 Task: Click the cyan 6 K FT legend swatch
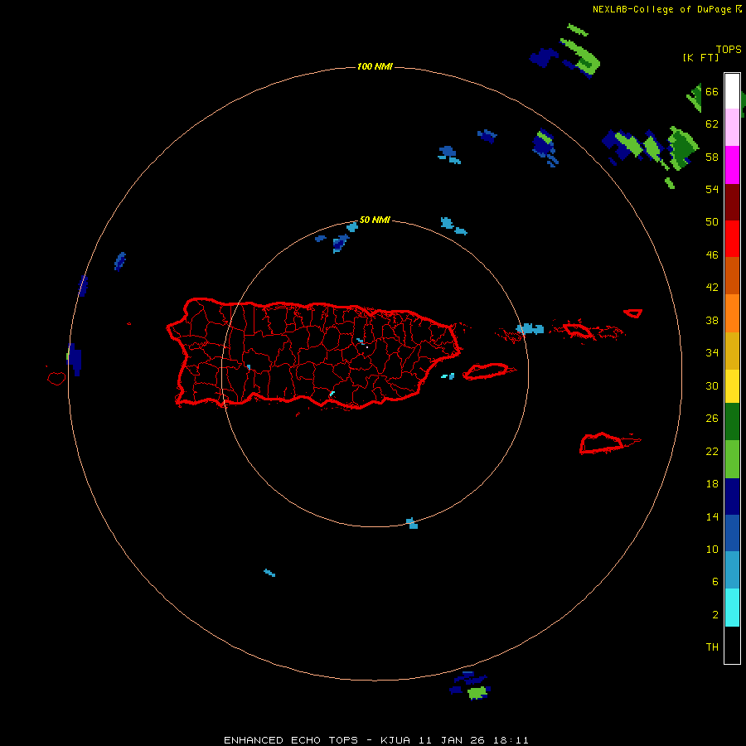click(732, 608)
